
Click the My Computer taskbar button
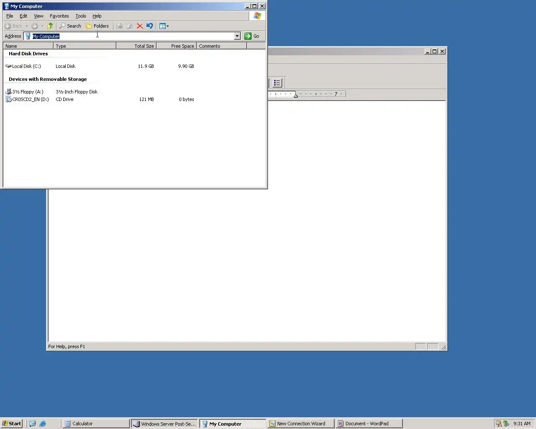[x=233, y=424]
